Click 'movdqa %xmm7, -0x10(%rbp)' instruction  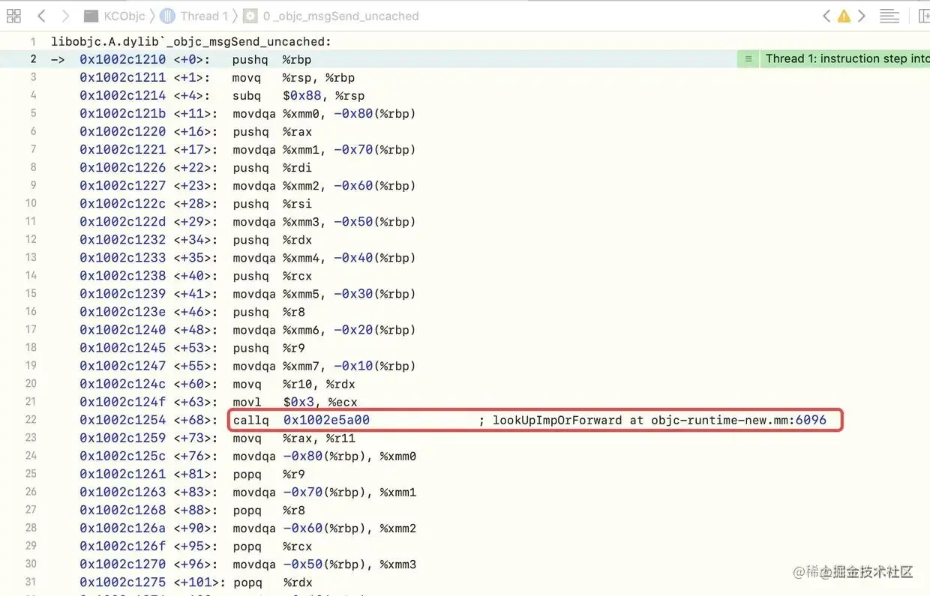tap(324, 366)
